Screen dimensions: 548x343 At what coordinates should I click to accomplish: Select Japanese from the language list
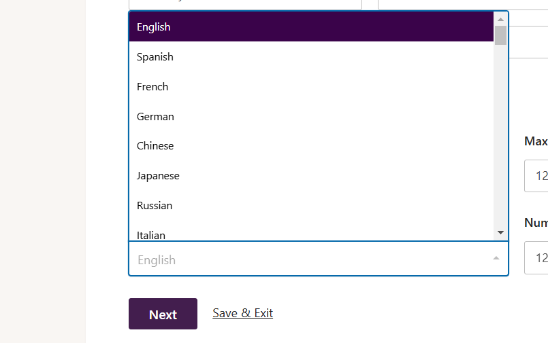[311, 176]
